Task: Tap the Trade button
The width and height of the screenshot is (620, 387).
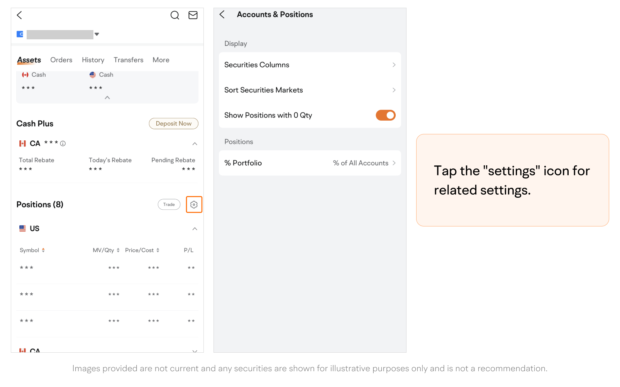Action: [169, 205]
